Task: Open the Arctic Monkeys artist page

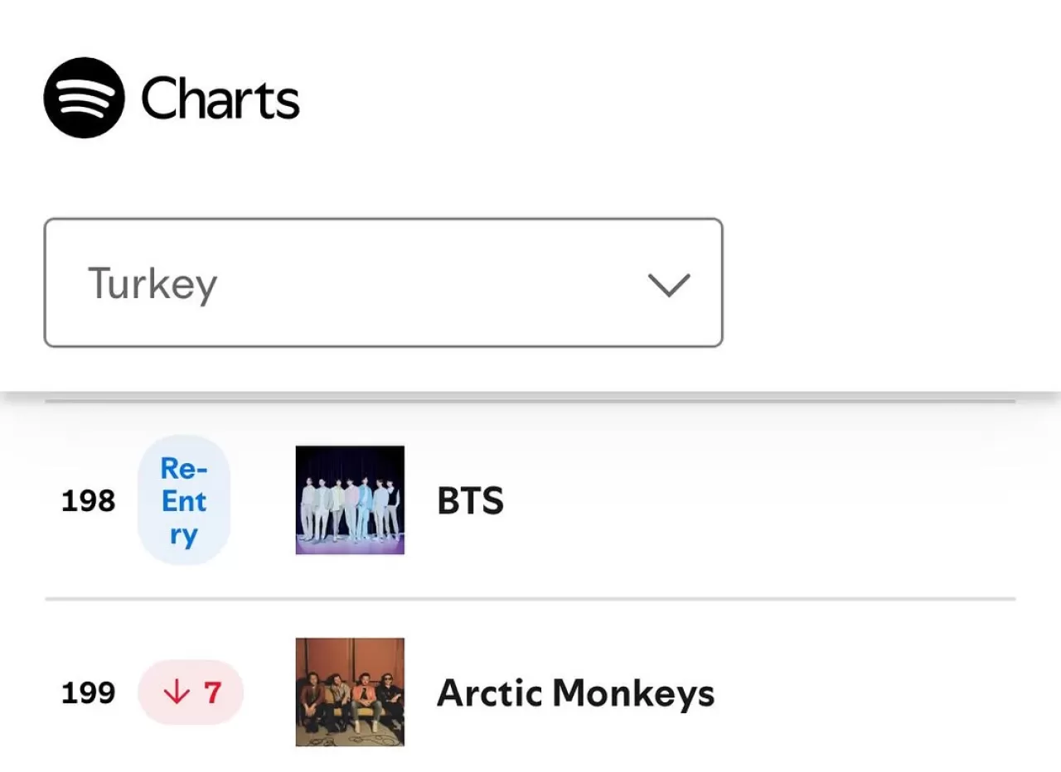Action: (x=574, y=694)
